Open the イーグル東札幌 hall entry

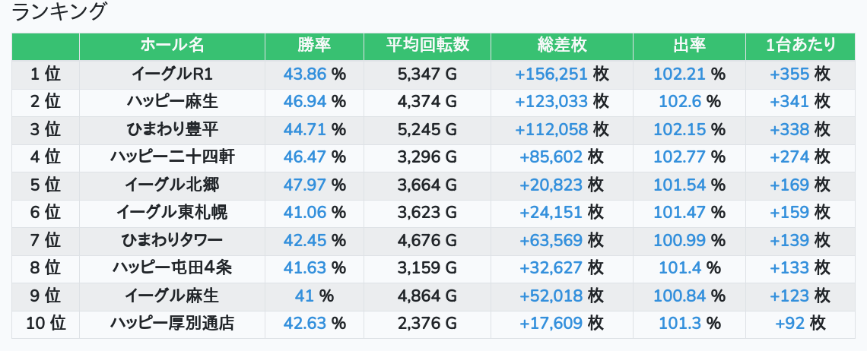coord(172,212)
